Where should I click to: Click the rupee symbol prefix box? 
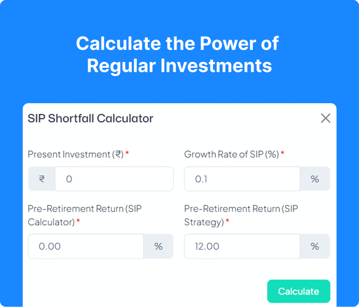tap(42, 179)
